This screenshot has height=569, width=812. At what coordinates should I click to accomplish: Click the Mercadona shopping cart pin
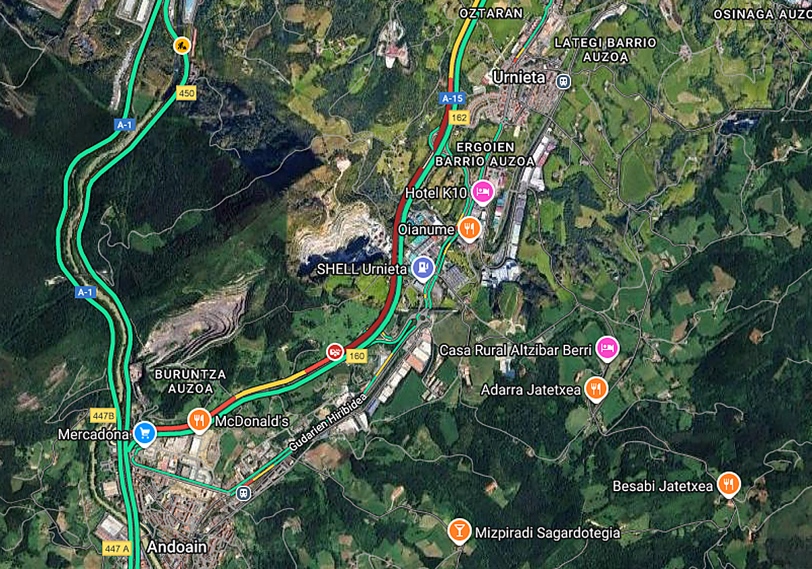tap(144, 434)
